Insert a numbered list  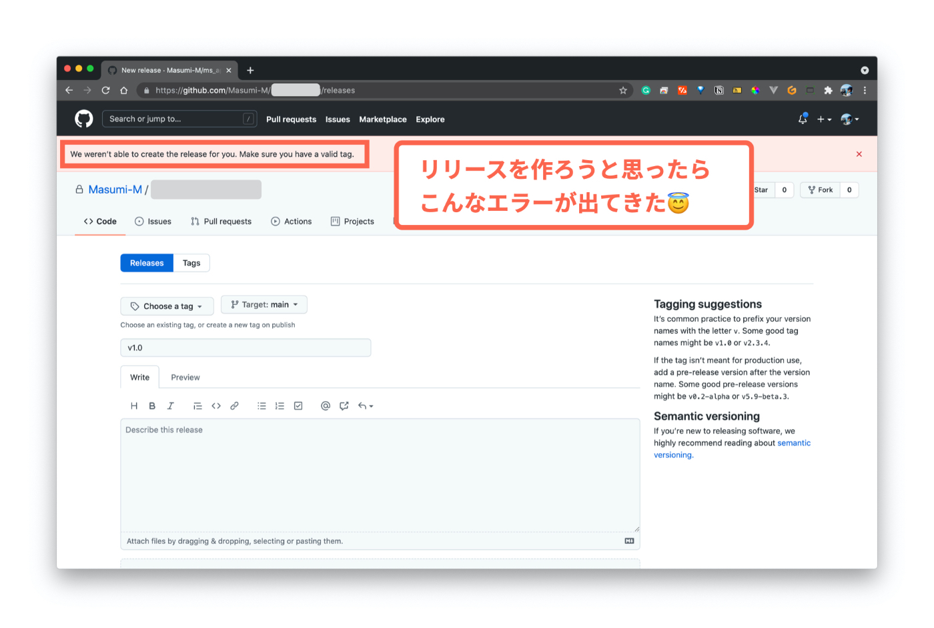[x=280, y=406]
